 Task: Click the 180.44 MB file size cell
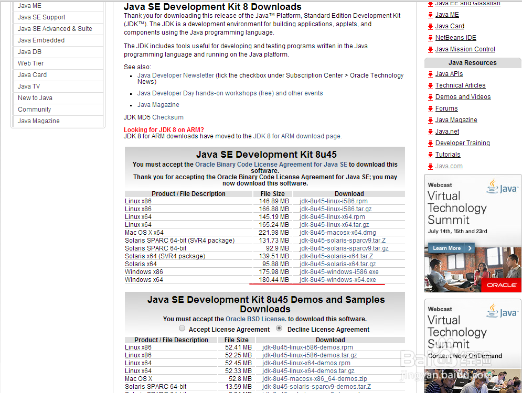pos(274,280)
